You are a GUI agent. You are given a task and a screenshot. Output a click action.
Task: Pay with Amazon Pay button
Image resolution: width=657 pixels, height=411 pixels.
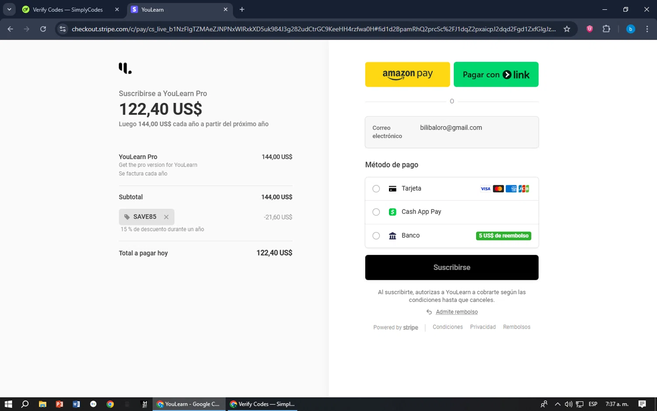pyautogui.click(x=407, y=74)
